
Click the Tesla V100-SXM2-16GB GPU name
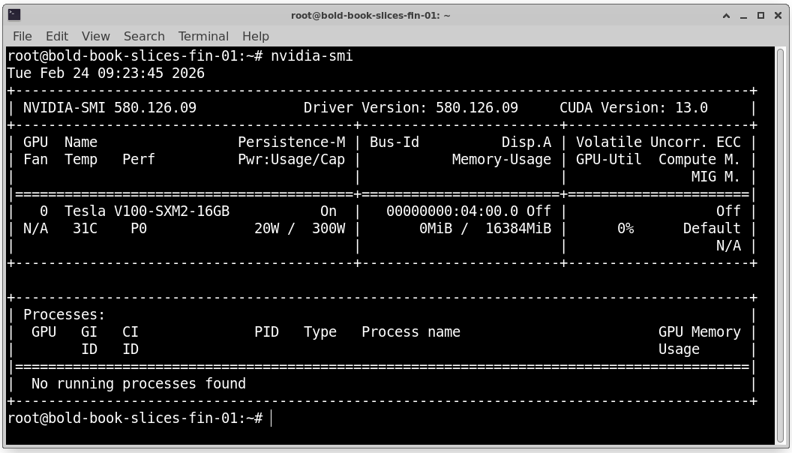(147, 211)
